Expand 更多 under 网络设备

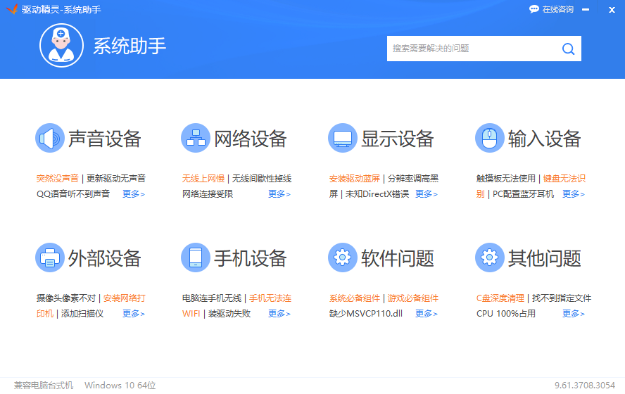pyautogui.click(x=279, y=194)
